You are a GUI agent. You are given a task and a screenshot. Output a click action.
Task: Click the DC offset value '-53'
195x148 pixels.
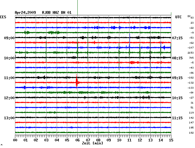click(191, 38)
